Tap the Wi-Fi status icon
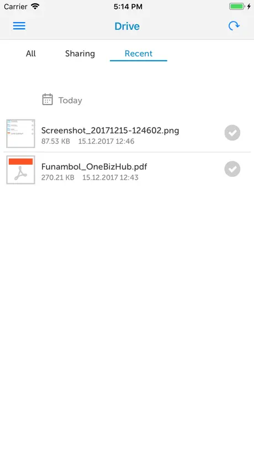The height and width of the screenshot is (452, 254). pos(35,6)
